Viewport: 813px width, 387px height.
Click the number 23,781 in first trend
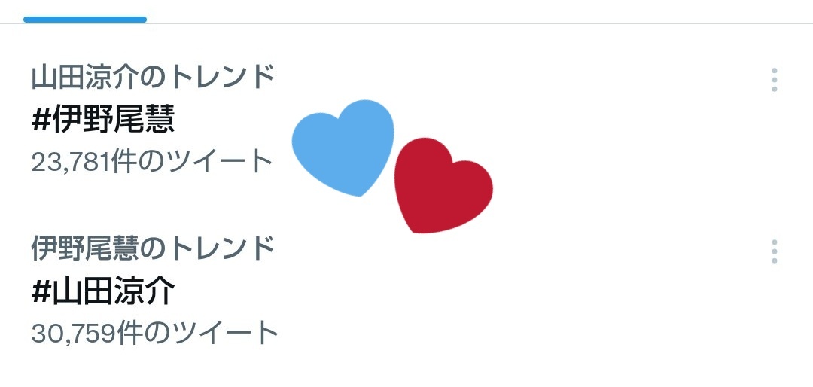coord(71,163)
